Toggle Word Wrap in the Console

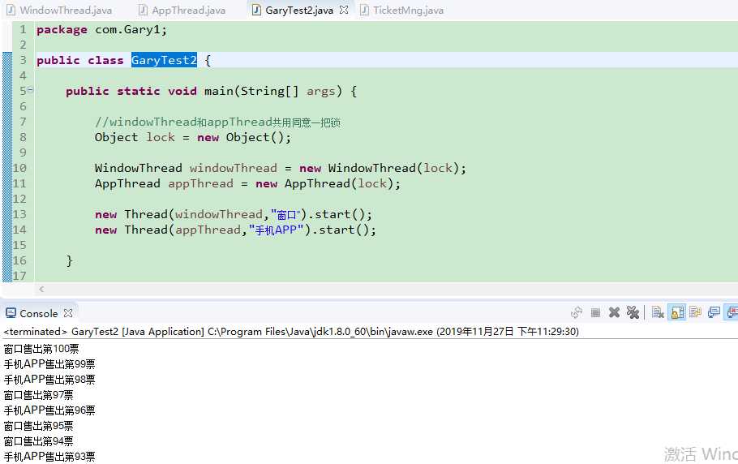tap(696, 312)
